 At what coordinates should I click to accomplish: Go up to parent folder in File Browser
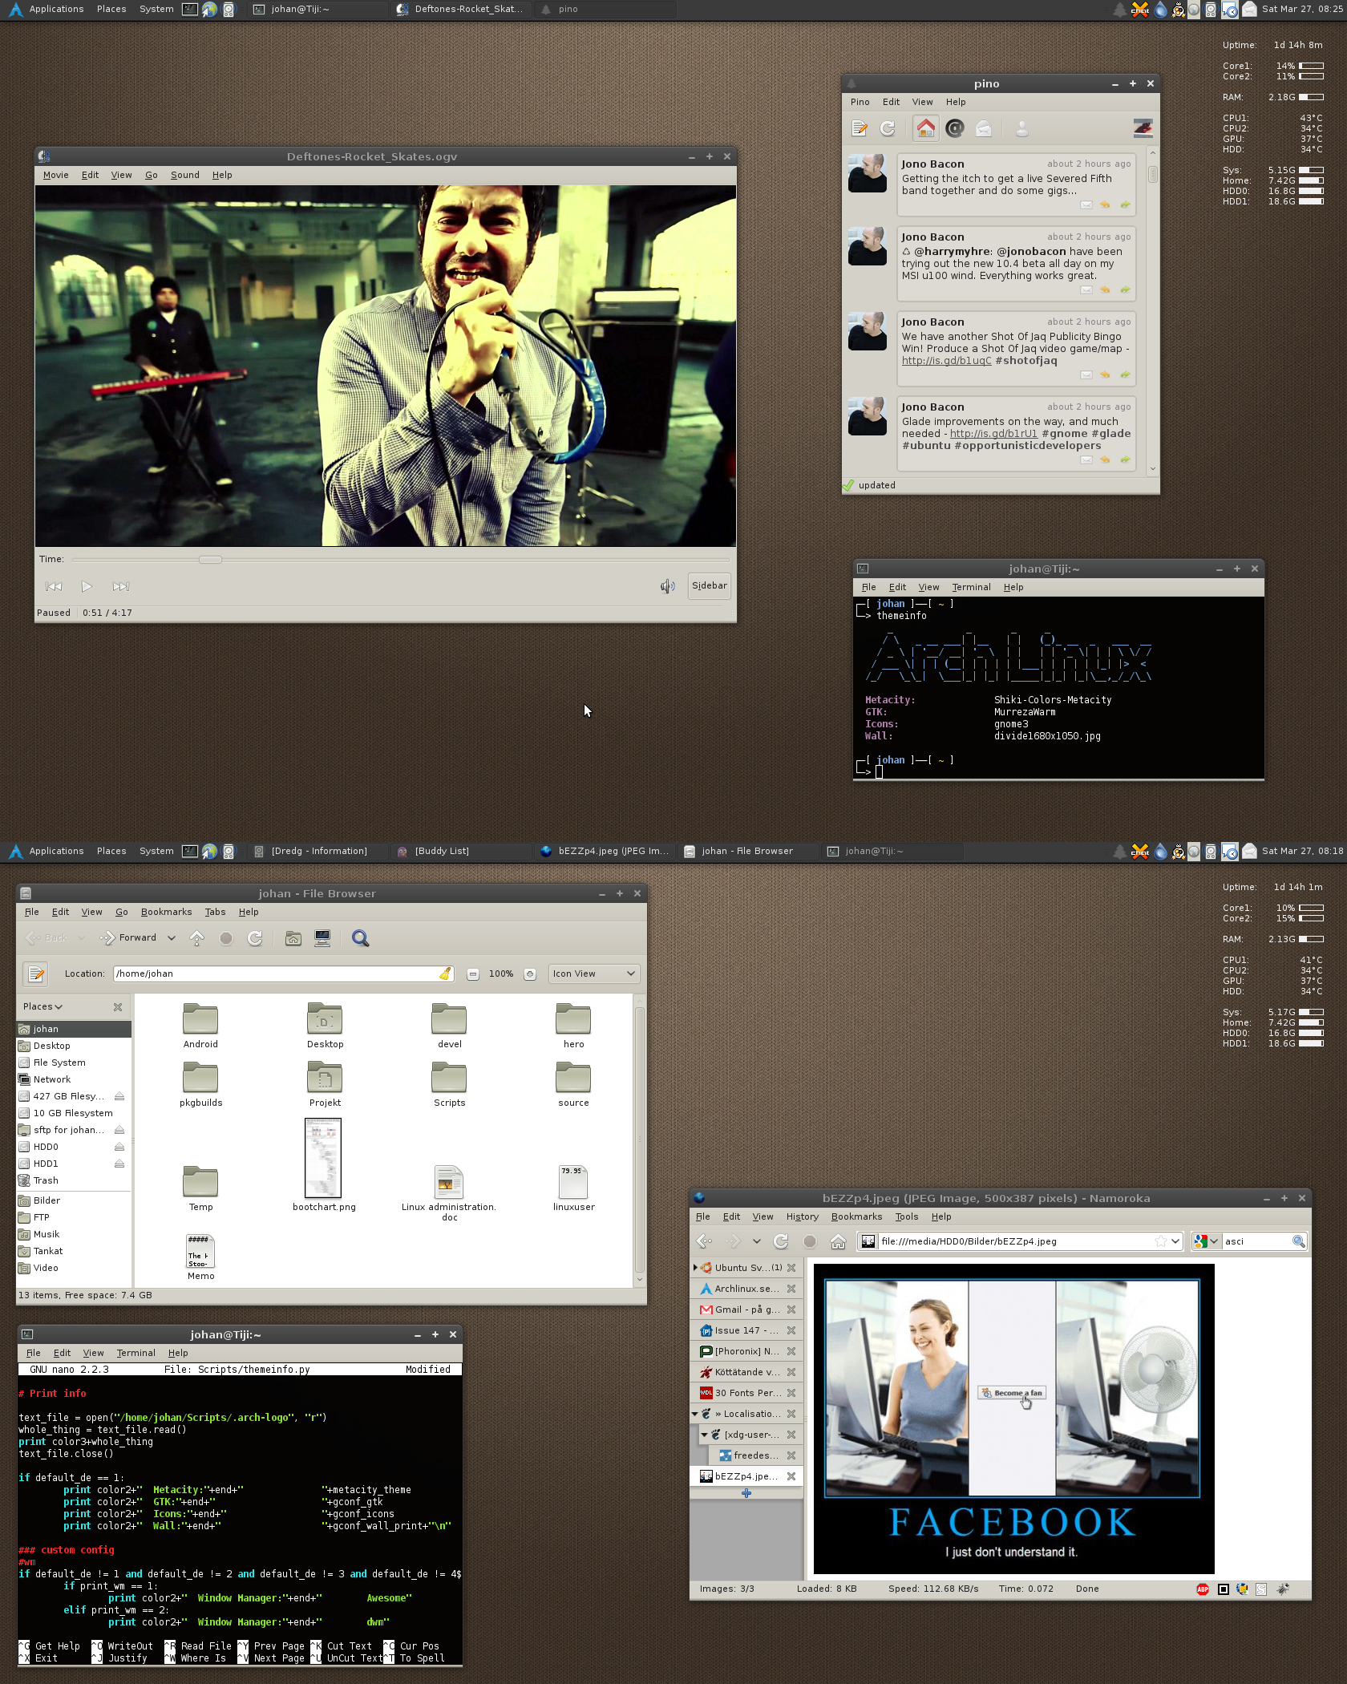pos(196,938)
